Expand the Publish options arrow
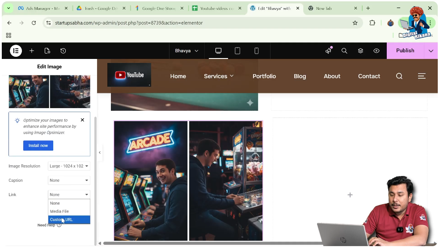The image size is (440, 247). click(431, 51)
